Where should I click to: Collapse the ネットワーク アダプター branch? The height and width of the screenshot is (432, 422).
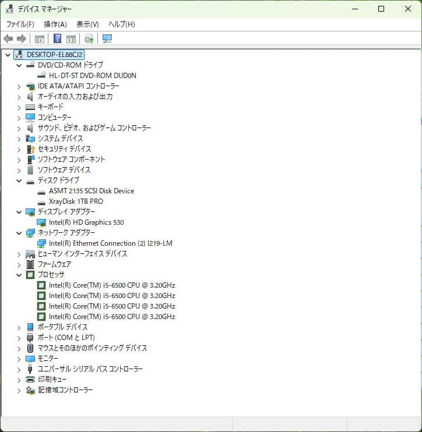tap(19, 233)
